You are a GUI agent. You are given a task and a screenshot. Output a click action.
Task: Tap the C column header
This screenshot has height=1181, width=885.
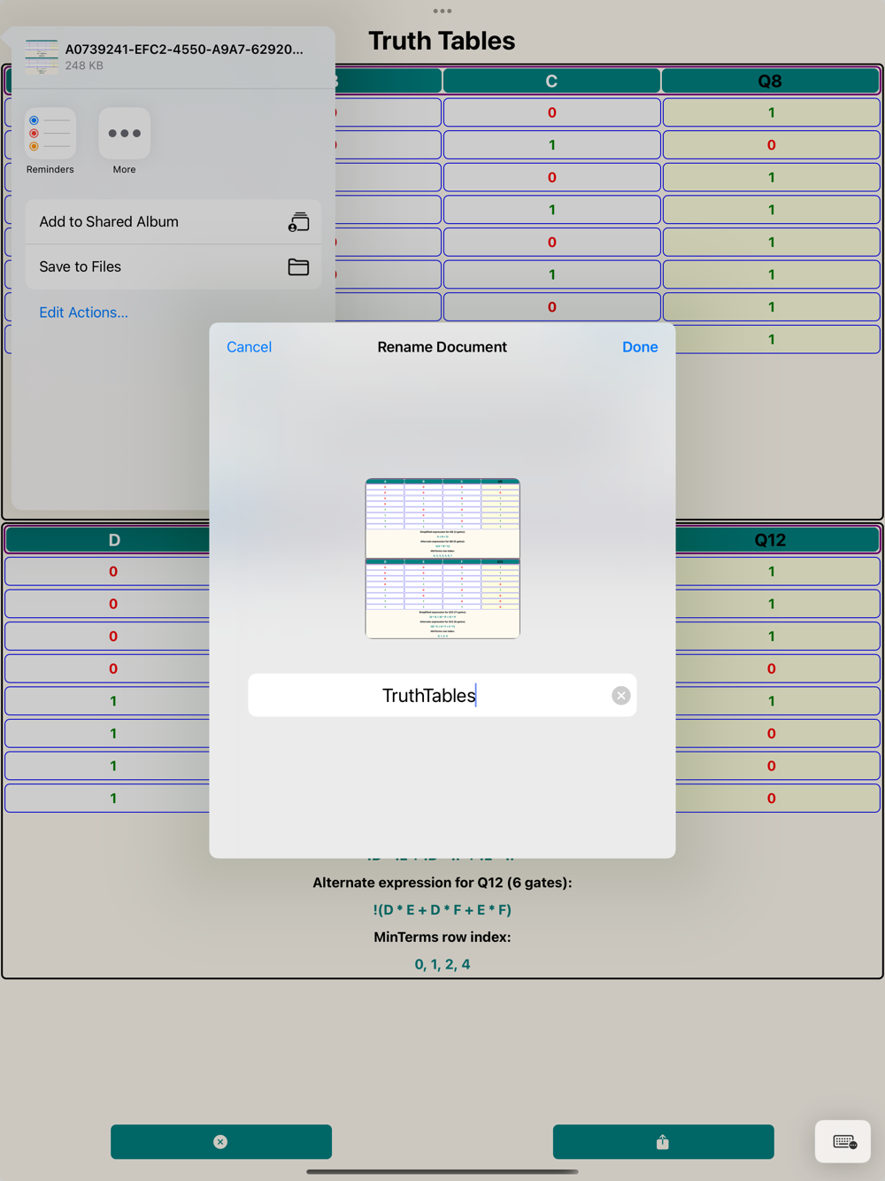point(551,81)
